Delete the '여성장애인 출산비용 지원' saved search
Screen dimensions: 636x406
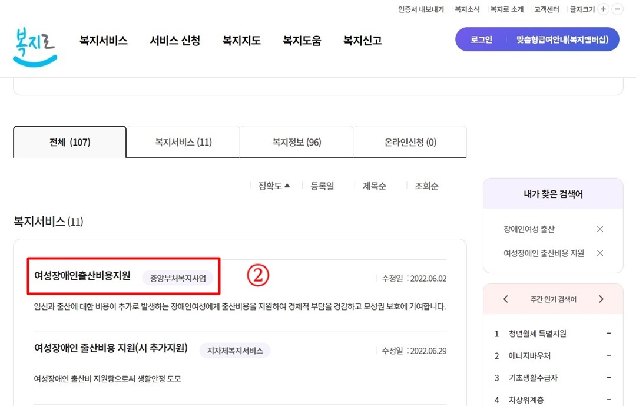tap(599, 253)
